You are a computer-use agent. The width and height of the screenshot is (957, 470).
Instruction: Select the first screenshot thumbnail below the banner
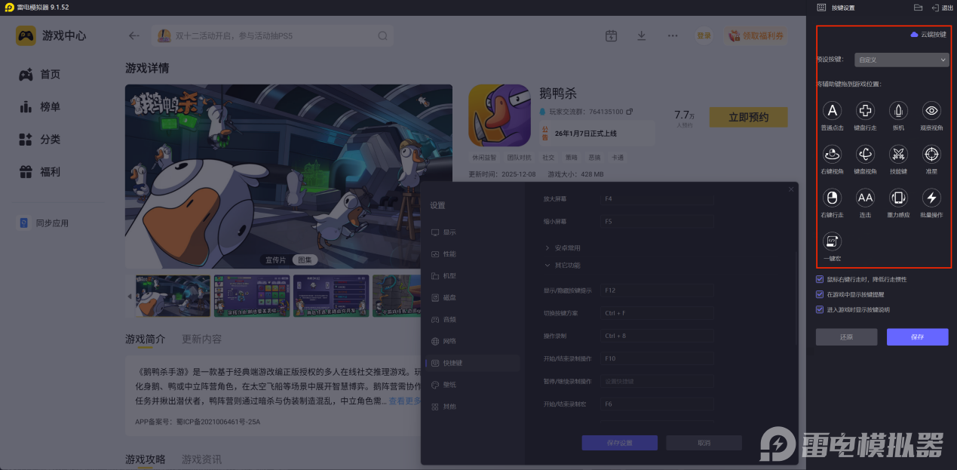point(173,296)
